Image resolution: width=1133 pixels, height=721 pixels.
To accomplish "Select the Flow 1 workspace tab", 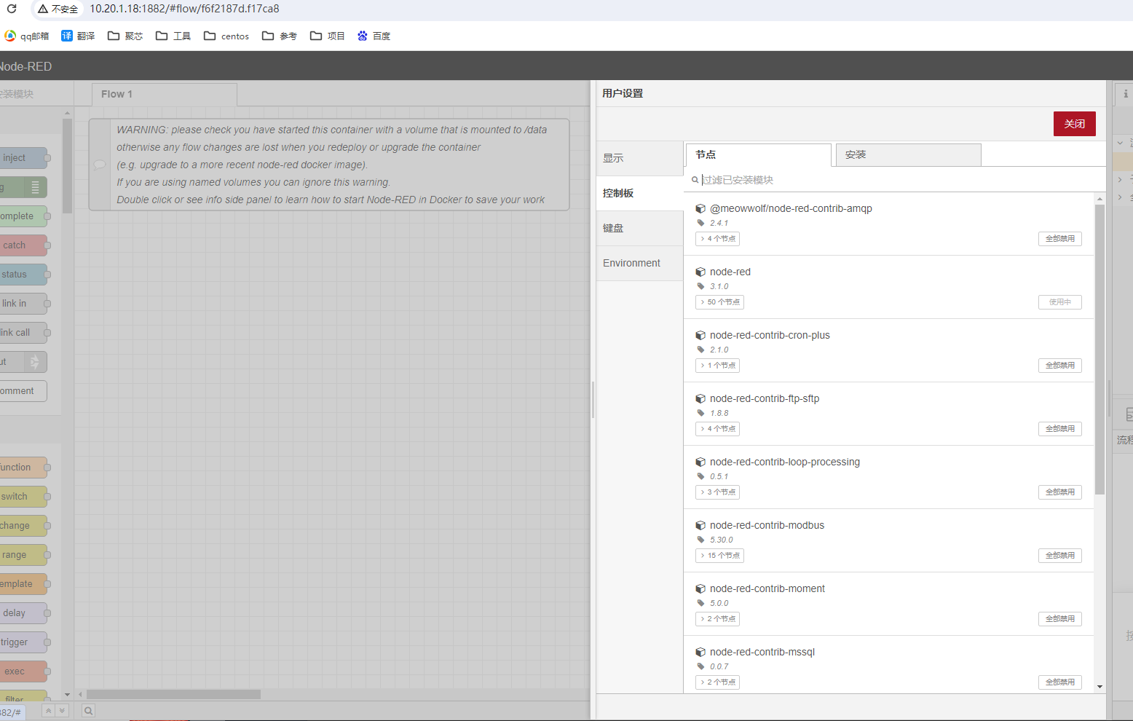I will pos(164,94).
